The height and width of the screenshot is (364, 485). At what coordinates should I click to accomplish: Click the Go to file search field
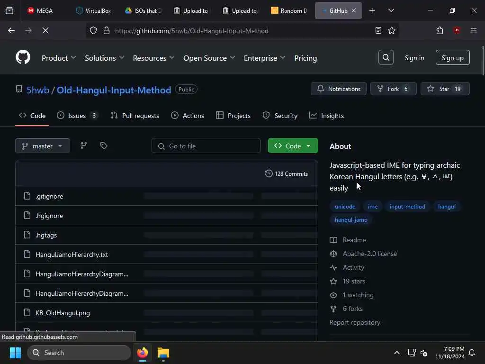pyautogui.click(x=206, y=146)
